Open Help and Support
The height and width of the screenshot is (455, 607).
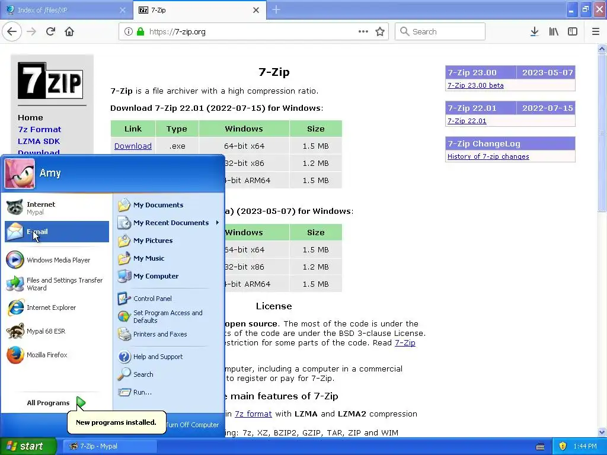point(169,356)
